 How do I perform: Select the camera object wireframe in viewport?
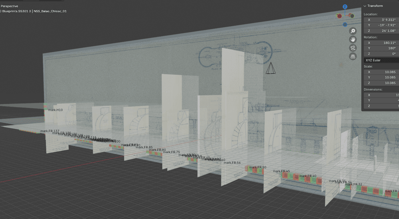(271, 68)
